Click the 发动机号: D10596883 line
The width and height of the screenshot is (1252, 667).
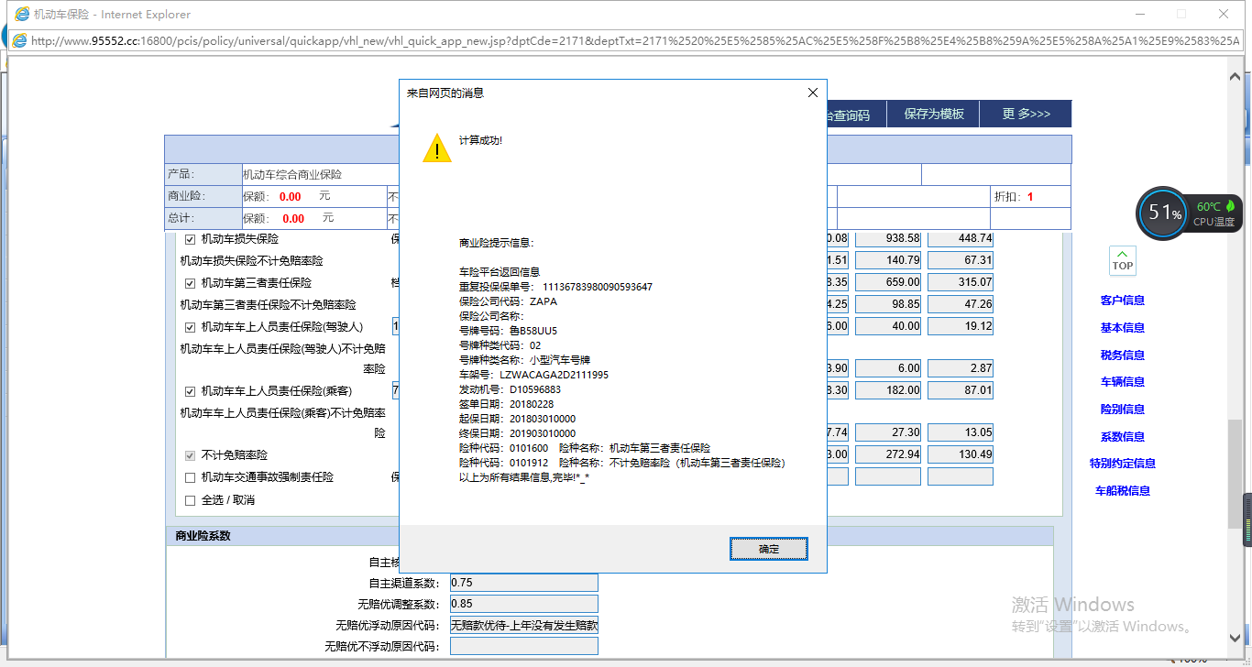510,389
